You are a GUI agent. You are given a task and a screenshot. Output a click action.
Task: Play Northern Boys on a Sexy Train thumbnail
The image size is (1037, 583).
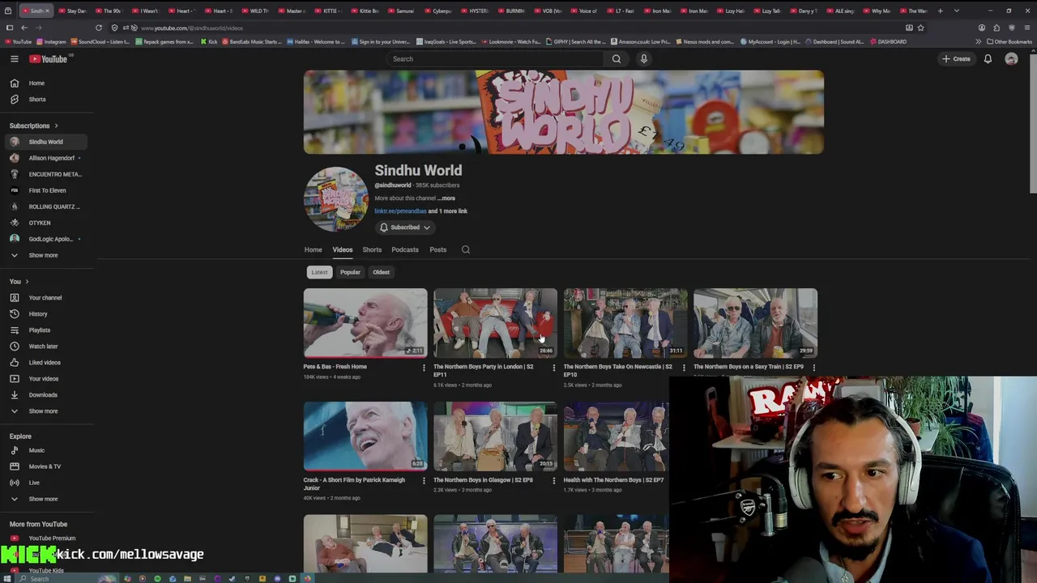click(x=755, y=323)
